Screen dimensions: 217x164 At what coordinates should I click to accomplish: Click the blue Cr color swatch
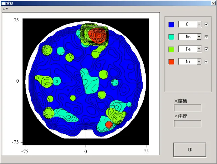(x=171, y=24)
